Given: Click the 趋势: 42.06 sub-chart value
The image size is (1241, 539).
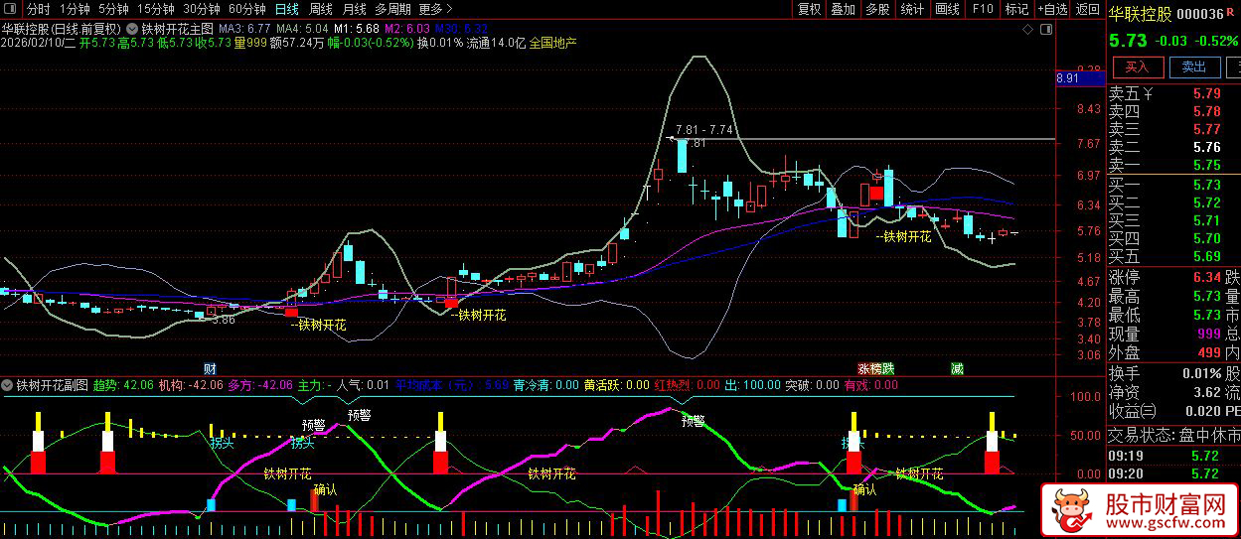Looking at the screenshot, I should [x=124, y=385].
